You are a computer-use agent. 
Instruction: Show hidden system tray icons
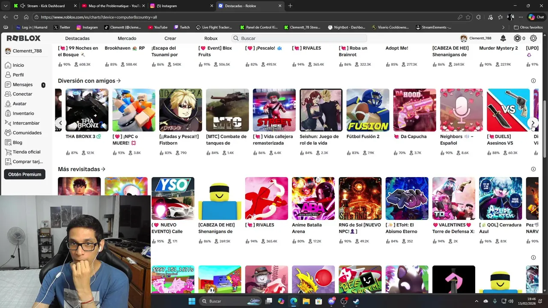click(477, 301)
